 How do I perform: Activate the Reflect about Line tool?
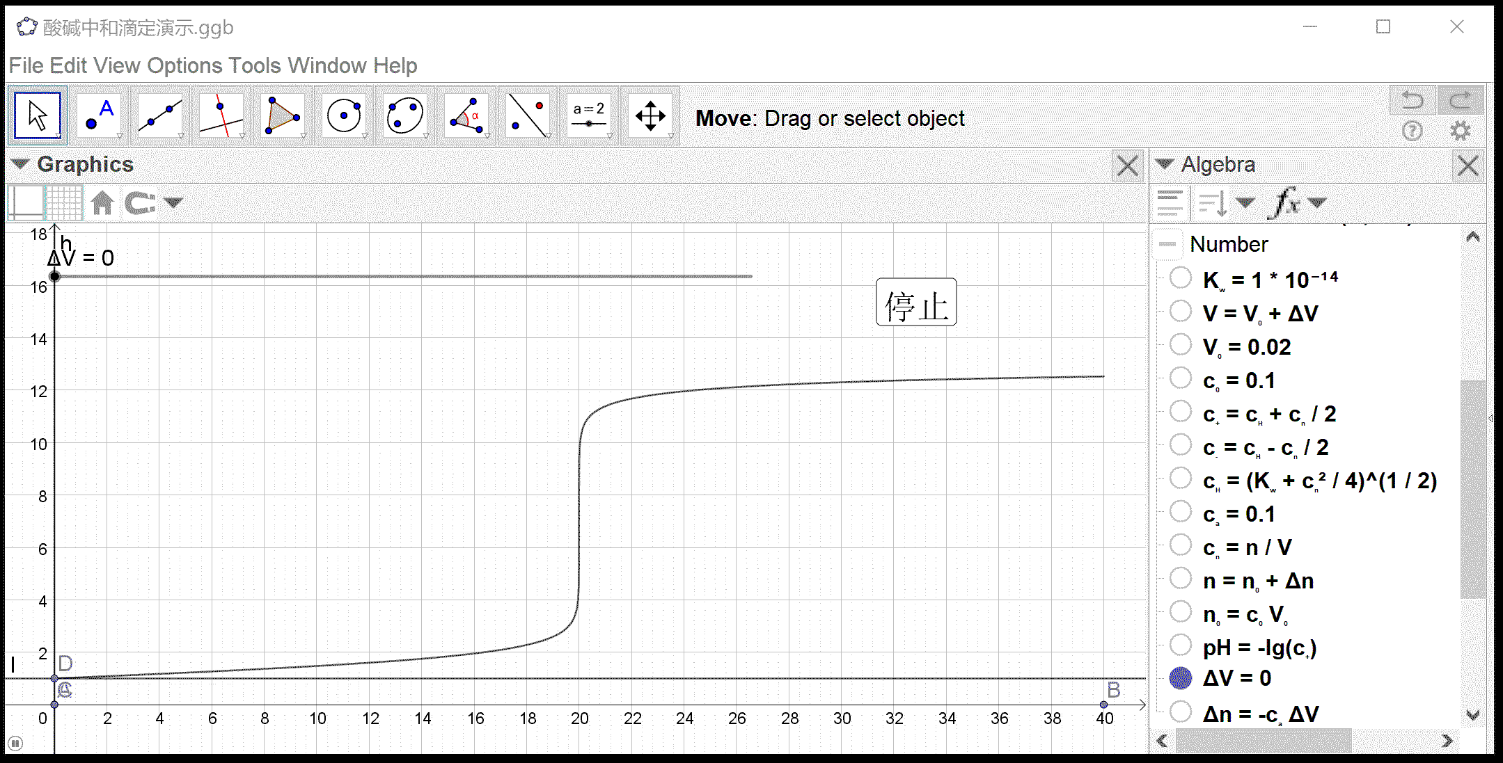(528, 115)
